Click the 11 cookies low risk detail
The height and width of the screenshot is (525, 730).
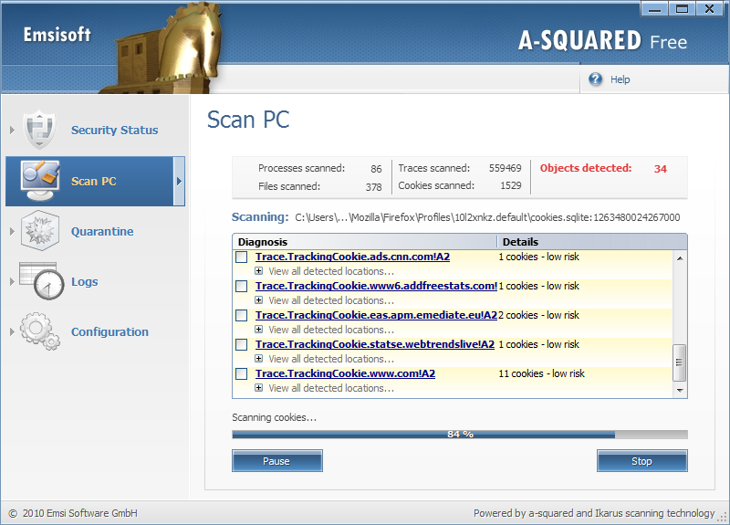click(541, 373)
